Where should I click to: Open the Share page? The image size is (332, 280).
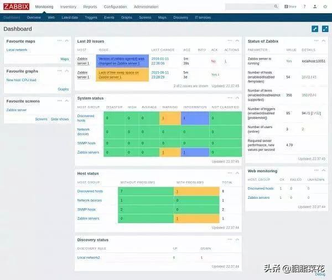point(291,7)
